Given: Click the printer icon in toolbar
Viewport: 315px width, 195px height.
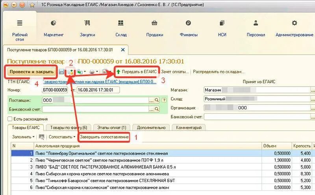Looking at the screenshot, I should point(92,72).
